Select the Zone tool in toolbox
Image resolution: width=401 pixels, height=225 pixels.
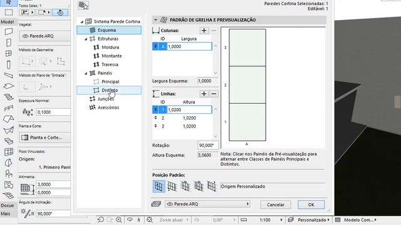pos(8,185)
